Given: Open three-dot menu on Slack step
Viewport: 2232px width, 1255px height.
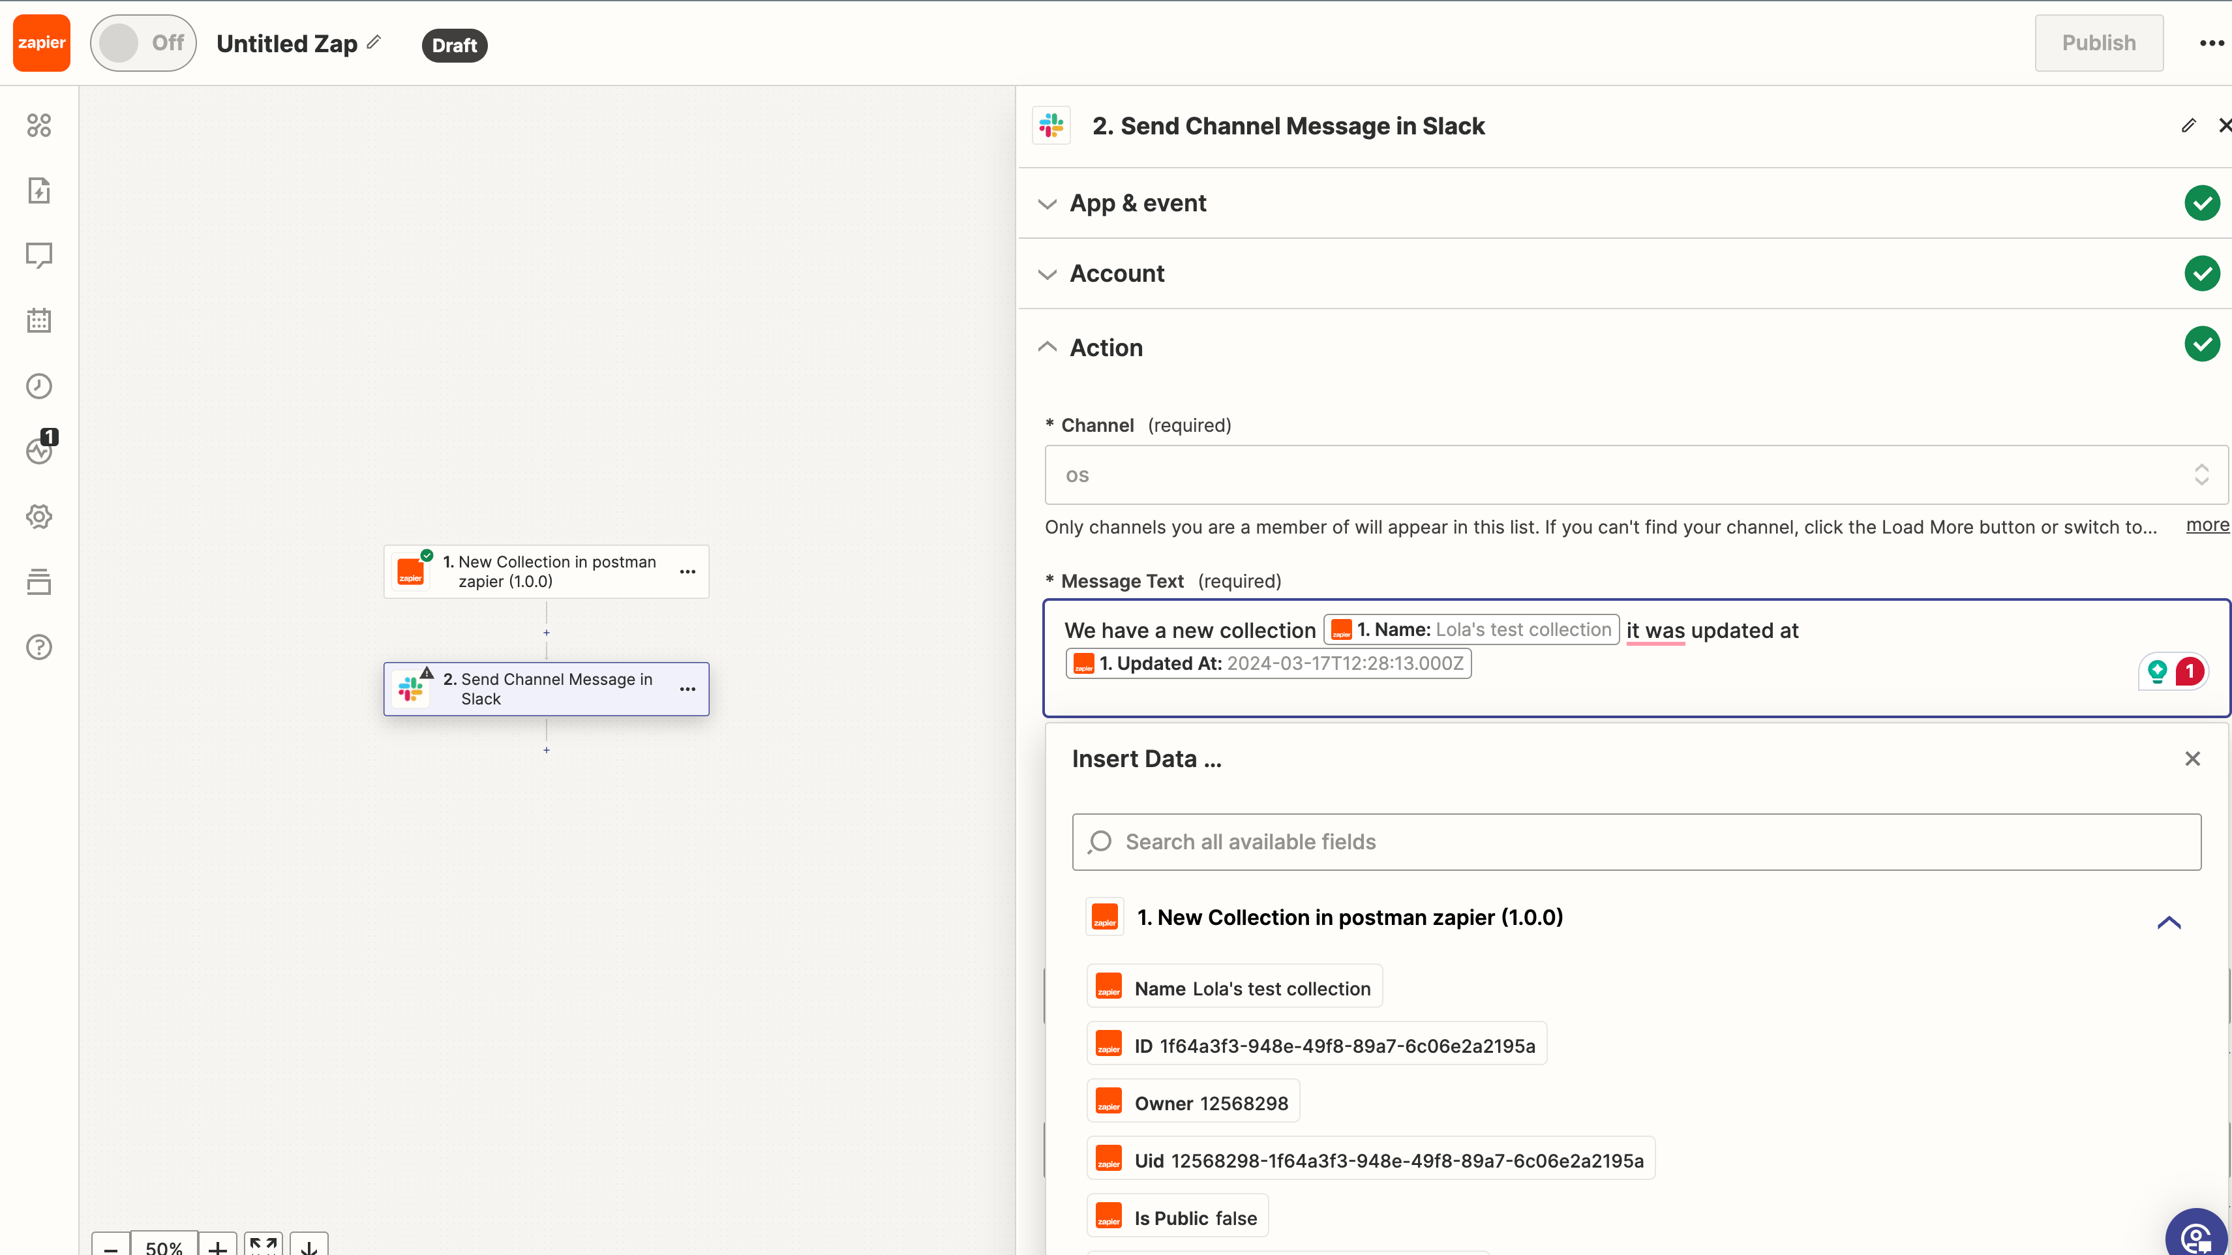Looking at the screenshot, I should (687, 689).
